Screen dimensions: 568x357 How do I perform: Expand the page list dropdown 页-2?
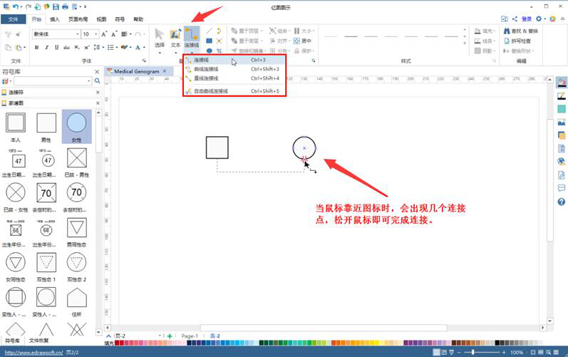pyautogui.click(x=160, y=336)
